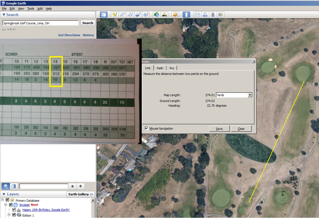
Task: Open the Tools menu
Action: pyautogui.click(x=31, y=9)
